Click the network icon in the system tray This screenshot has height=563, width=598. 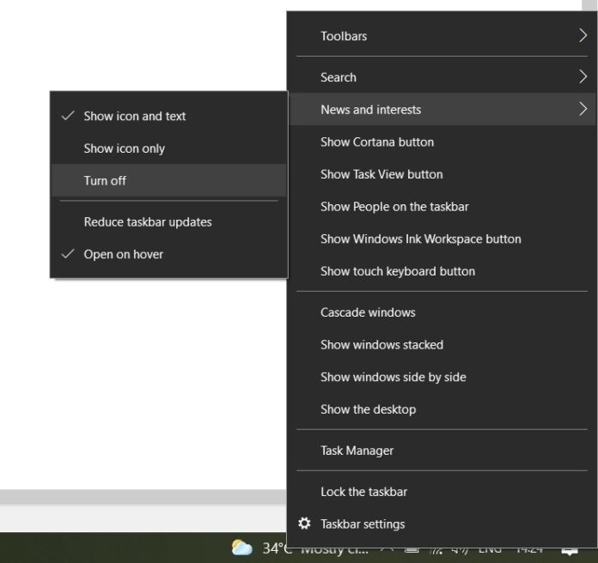(436, 549)
